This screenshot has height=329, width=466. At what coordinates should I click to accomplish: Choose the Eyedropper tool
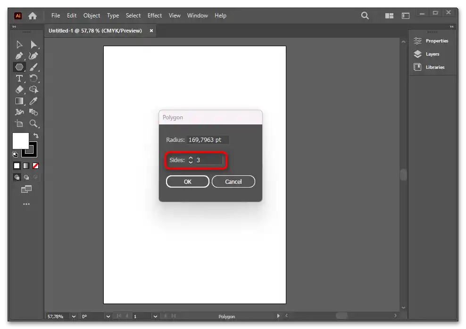[x=33, y=101]
